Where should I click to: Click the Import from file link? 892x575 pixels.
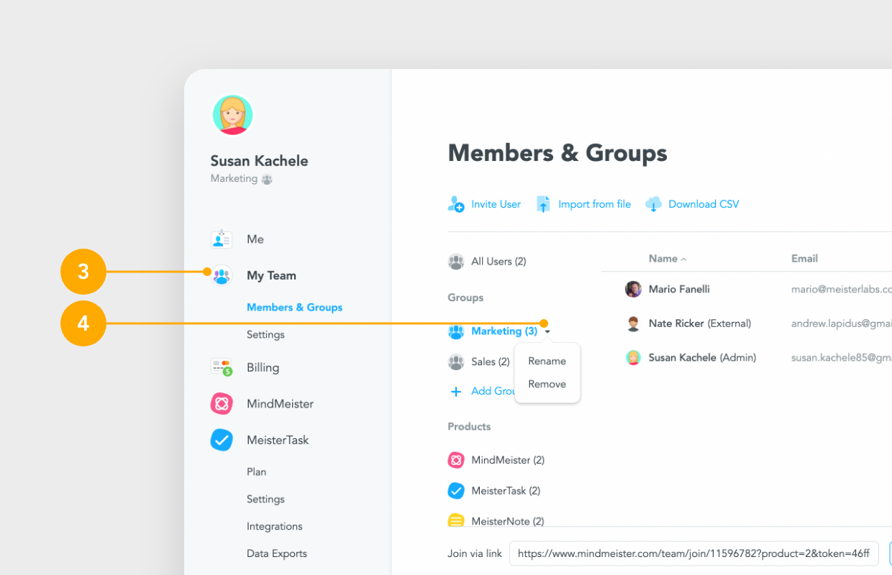(594, 204)
